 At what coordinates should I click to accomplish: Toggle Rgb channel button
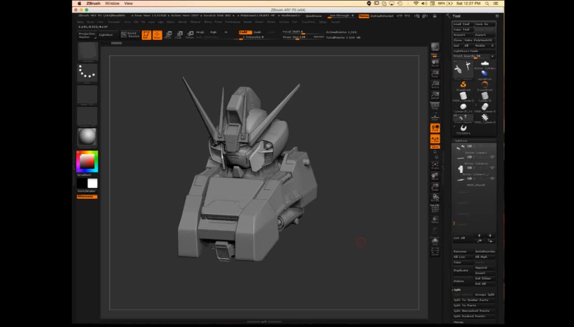click(213, 32)
